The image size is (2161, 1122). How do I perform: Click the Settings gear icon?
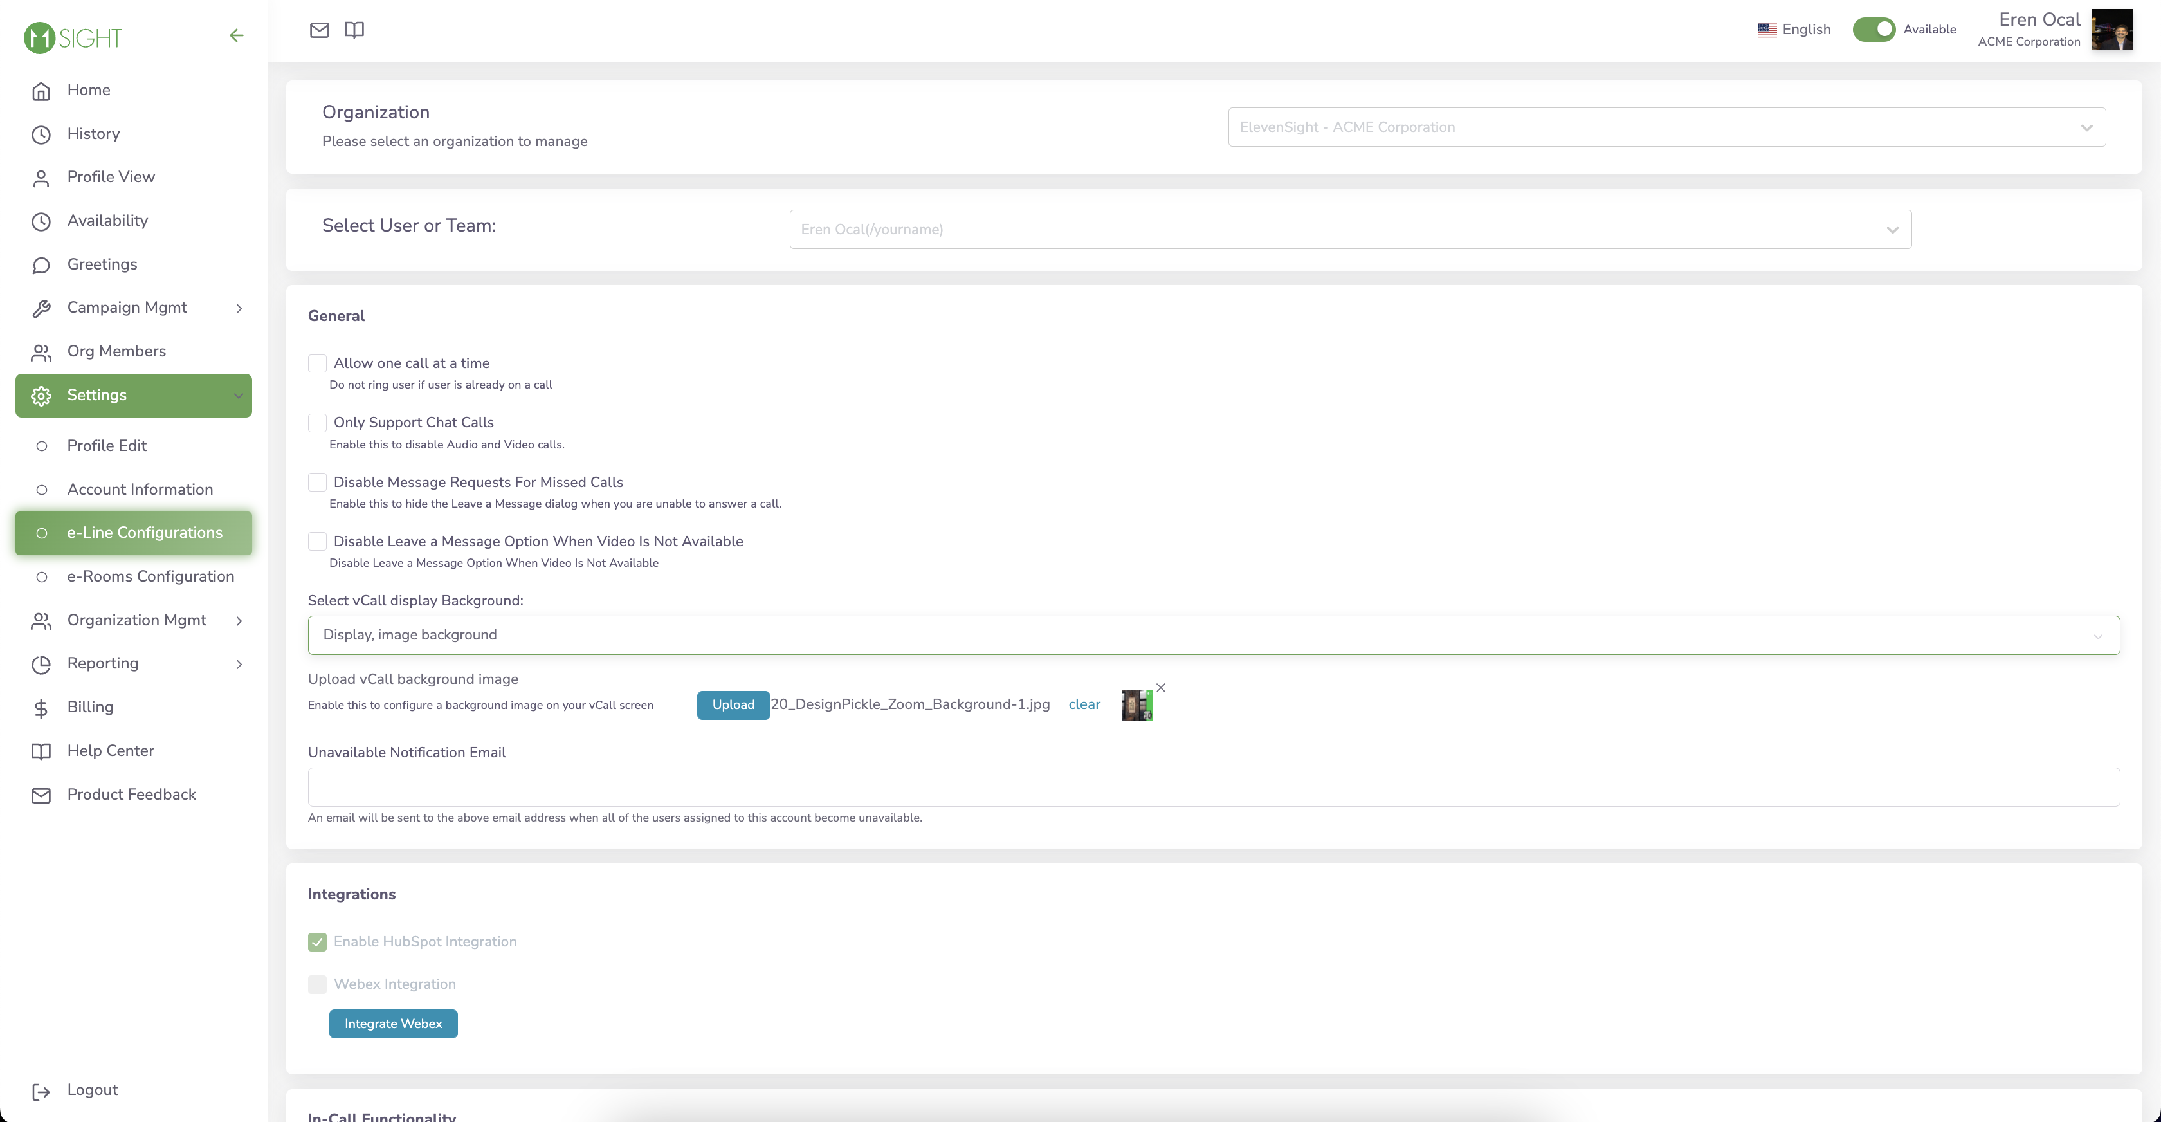tap(41, 396)
